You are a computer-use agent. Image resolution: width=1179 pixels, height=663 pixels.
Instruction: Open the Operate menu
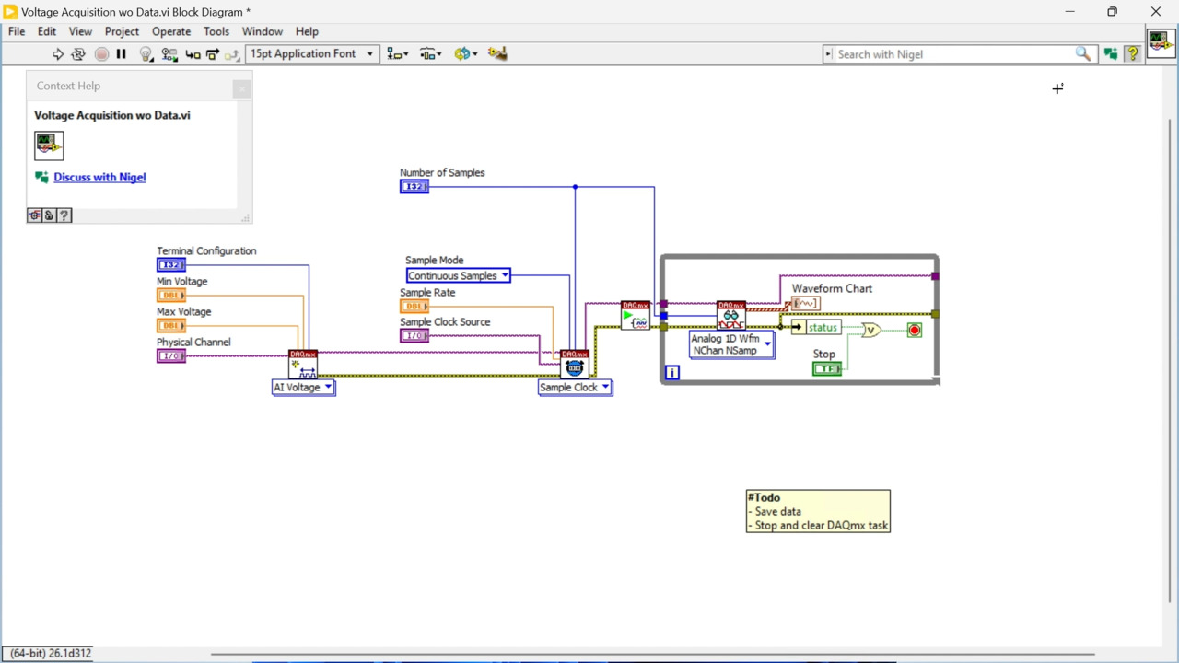click(171, 31)
